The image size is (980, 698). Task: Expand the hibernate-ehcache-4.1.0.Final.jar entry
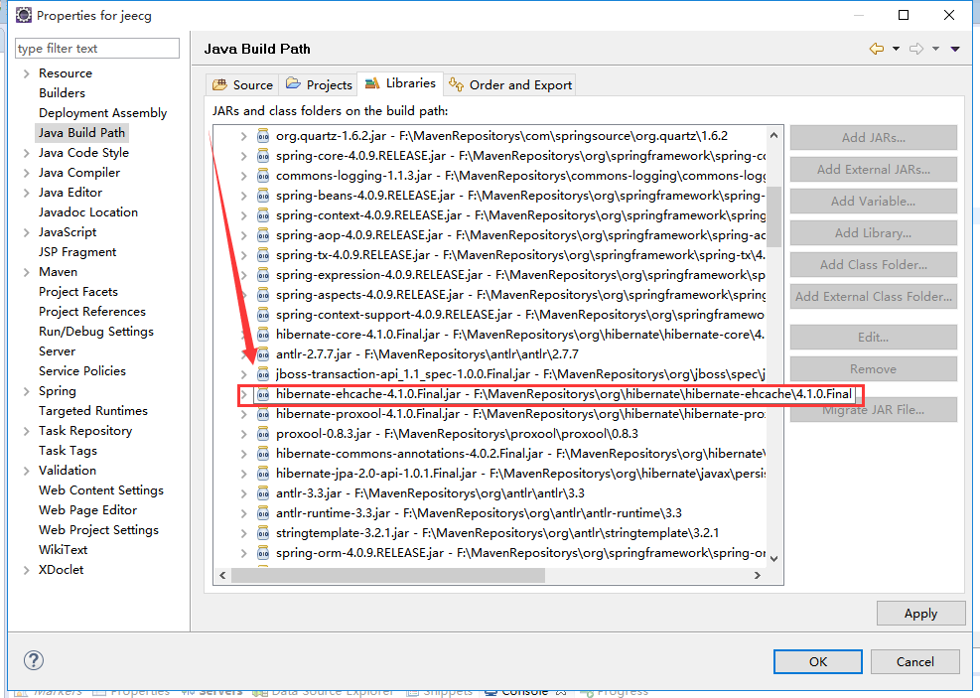coord(244,394)
